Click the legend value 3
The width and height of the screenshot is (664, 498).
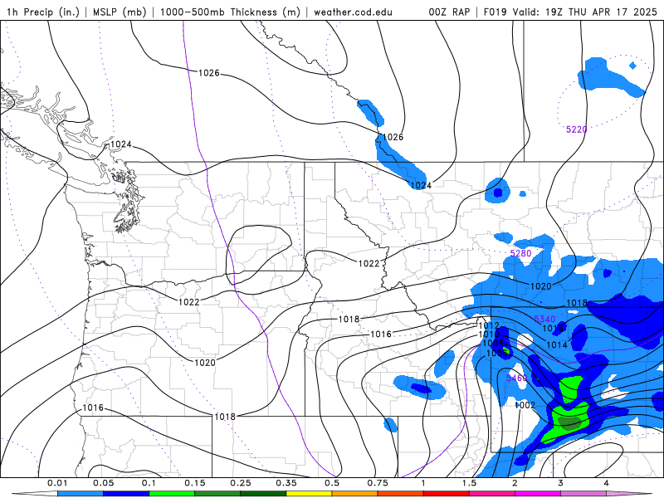(561, 483)
